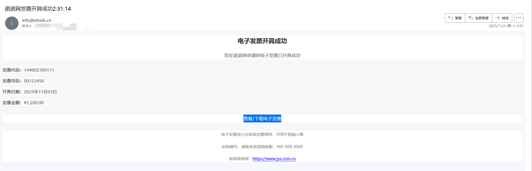Click the 您在诺诺网申请的电子发票已开具成功 message

point(262,55)
